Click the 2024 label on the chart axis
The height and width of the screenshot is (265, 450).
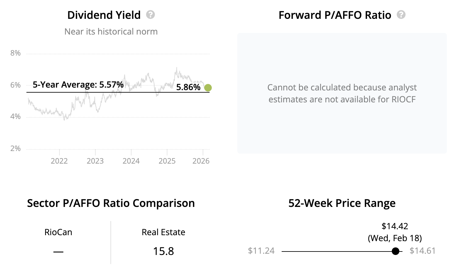[131, 161]
